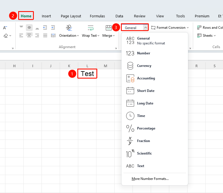
Task: Click the Orientation icon
Action: (69, 28)
